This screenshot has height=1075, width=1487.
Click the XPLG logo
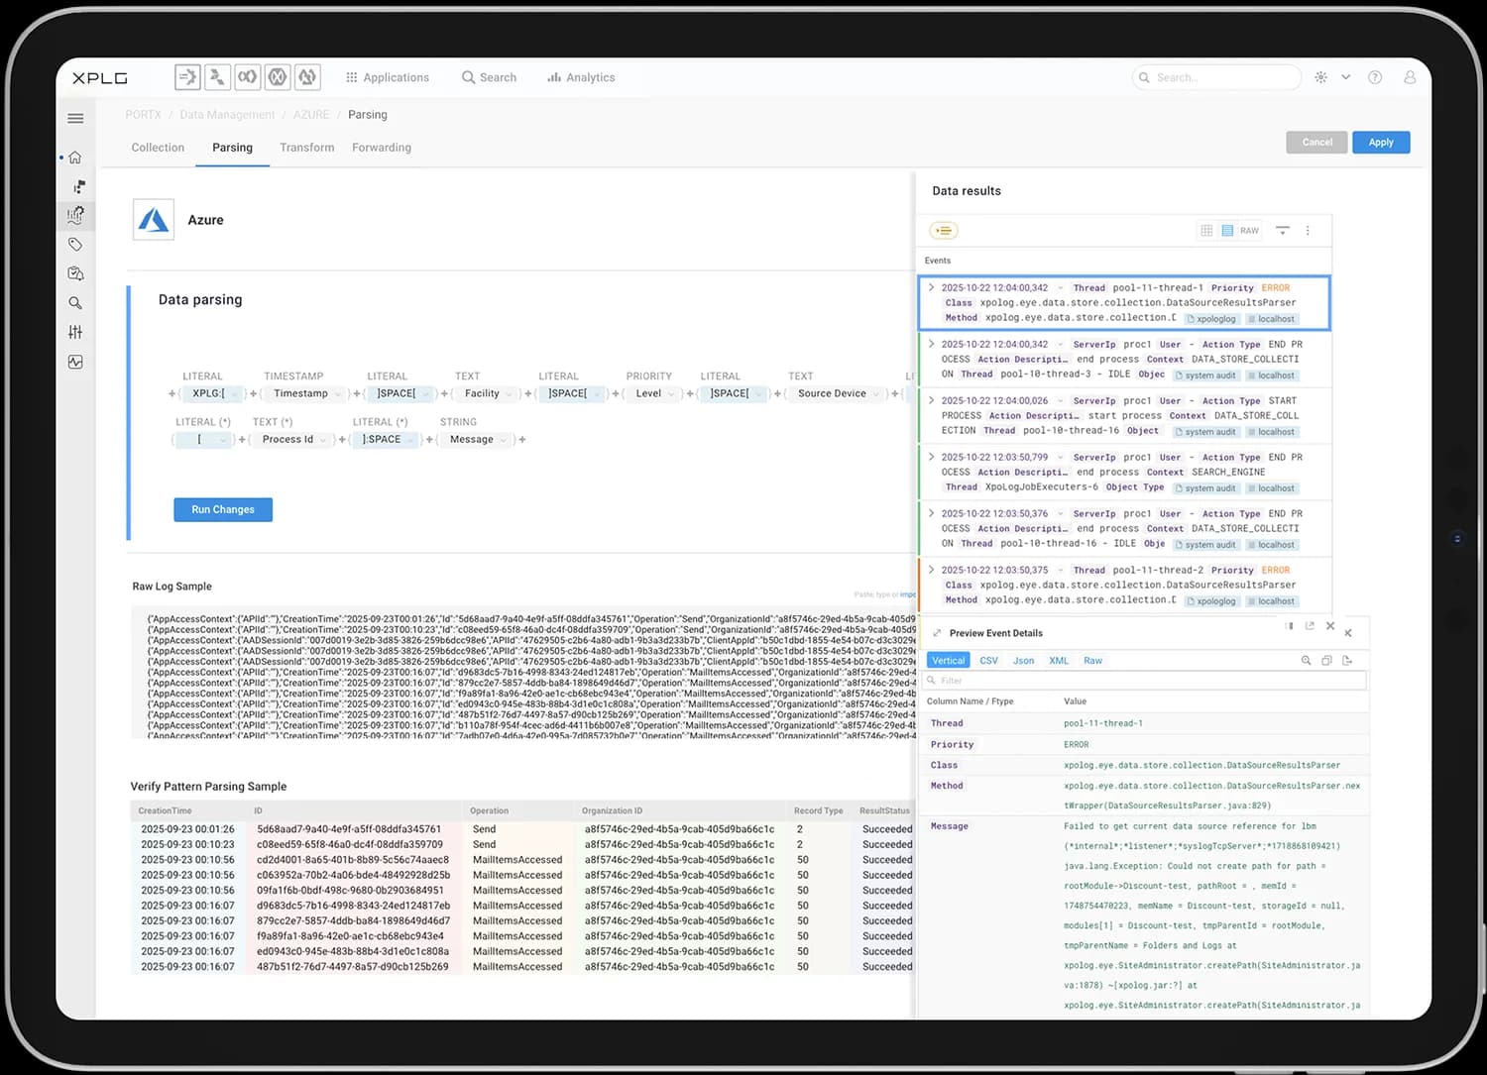[100, 77]
